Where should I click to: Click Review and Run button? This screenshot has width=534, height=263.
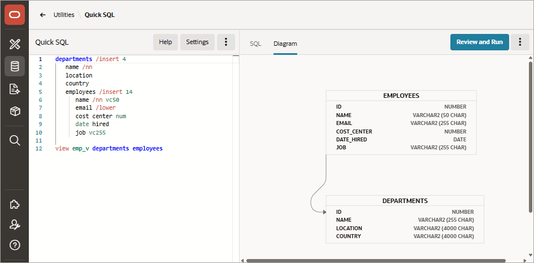click(480, 42)
